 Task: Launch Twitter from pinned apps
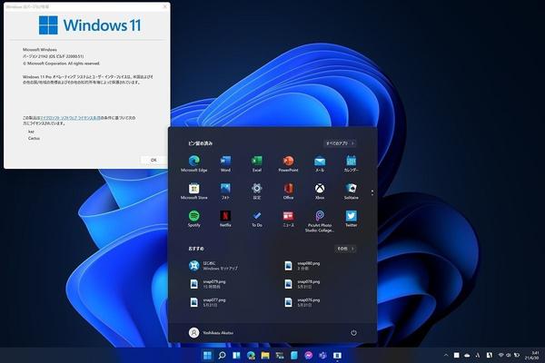[x=351, y=219]
